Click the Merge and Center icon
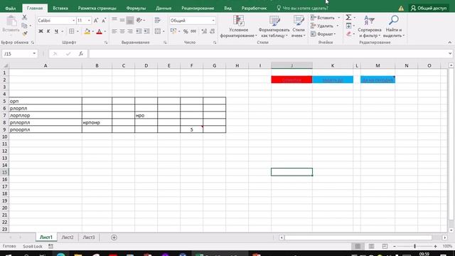Image resolution: width=455 pixels, height=256 pixels. 158,31
